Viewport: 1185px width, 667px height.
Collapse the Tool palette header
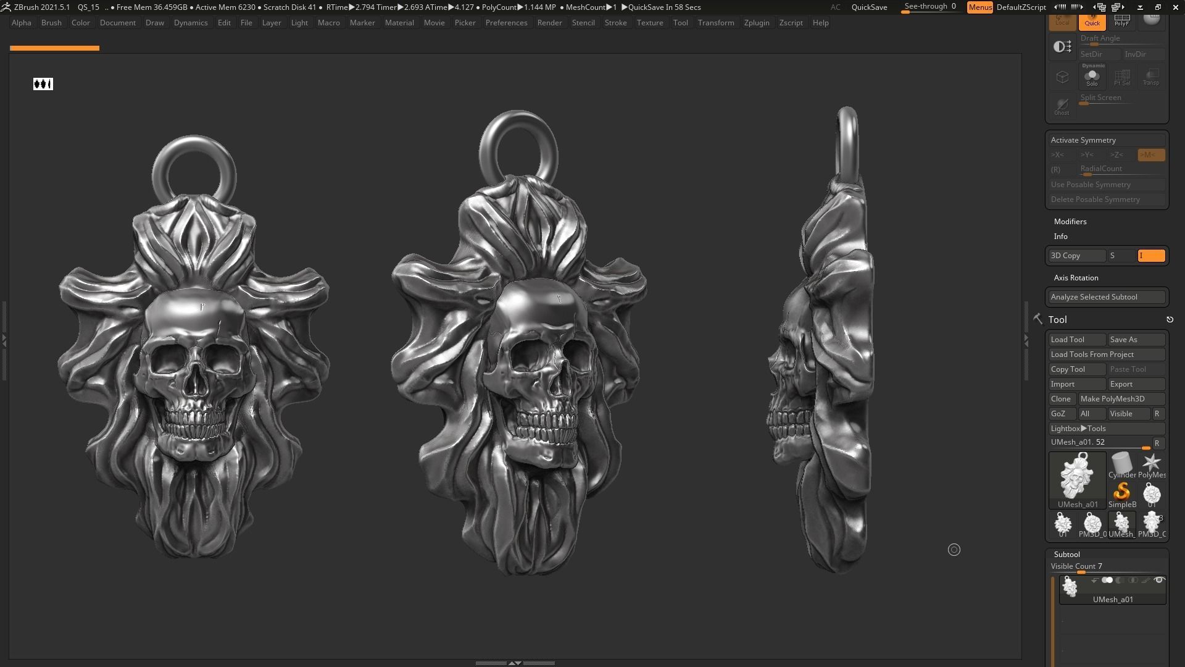pyautogui.click(x=1057, y=319)
